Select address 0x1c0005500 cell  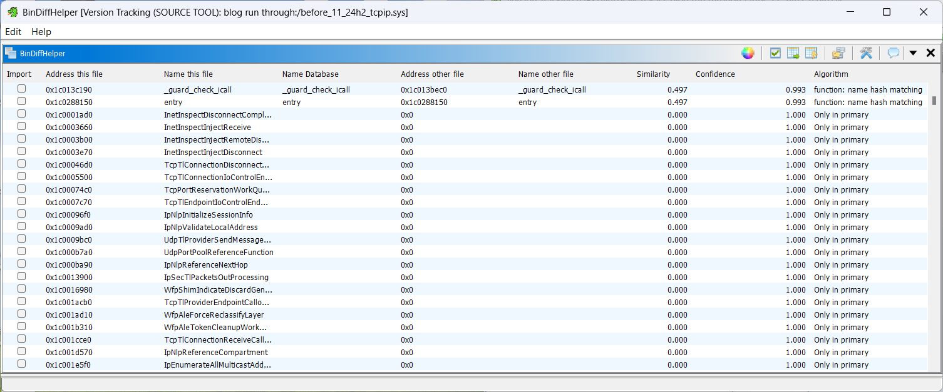tap(69, 178)
